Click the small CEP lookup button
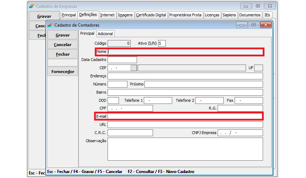306x178 pixels. point(134,68)
